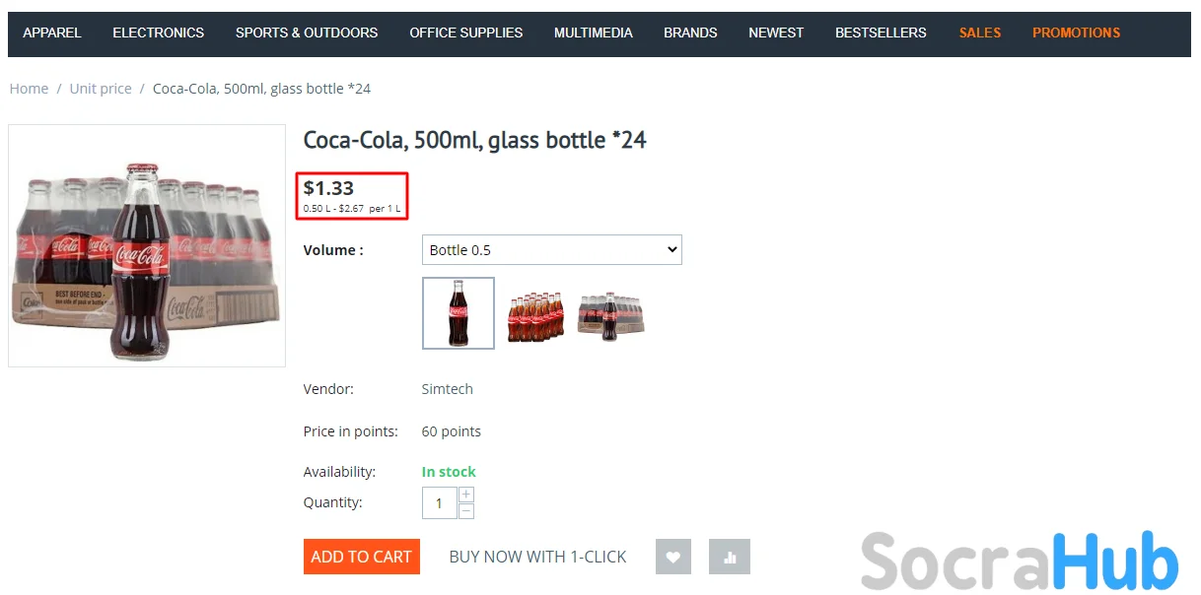This screenshot has width=1201, height=595.
Task: Open the Volume dropdown
Action: click(x=551, y=250)
